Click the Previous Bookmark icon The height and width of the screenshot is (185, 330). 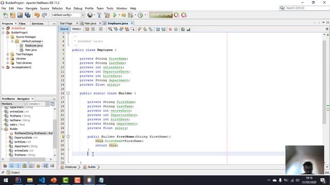coord(139,29)
